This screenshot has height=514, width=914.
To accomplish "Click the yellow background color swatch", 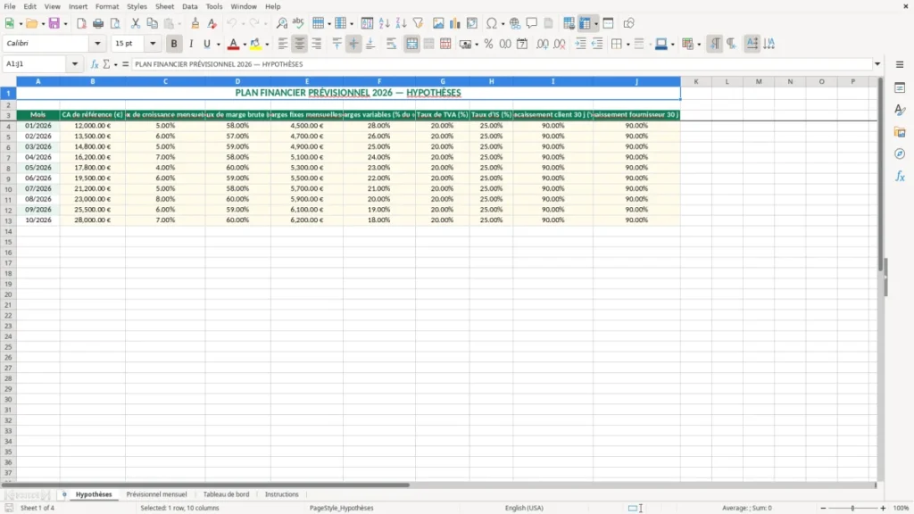I will [255, 44].
